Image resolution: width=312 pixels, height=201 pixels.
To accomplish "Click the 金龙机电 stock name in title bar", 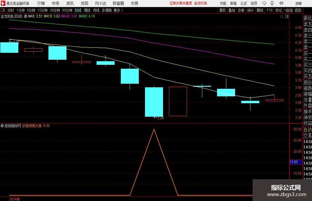I will (201, 3).
